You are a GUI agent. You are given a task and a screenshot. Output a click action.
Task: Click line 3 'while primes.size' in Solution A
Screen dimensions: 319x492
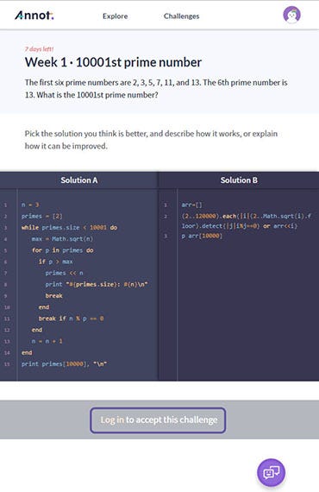[69, 228]
